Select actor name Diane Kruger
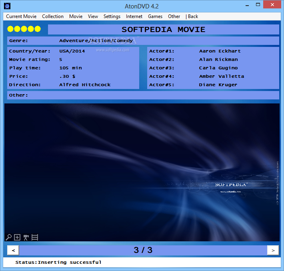 (218, 85)
